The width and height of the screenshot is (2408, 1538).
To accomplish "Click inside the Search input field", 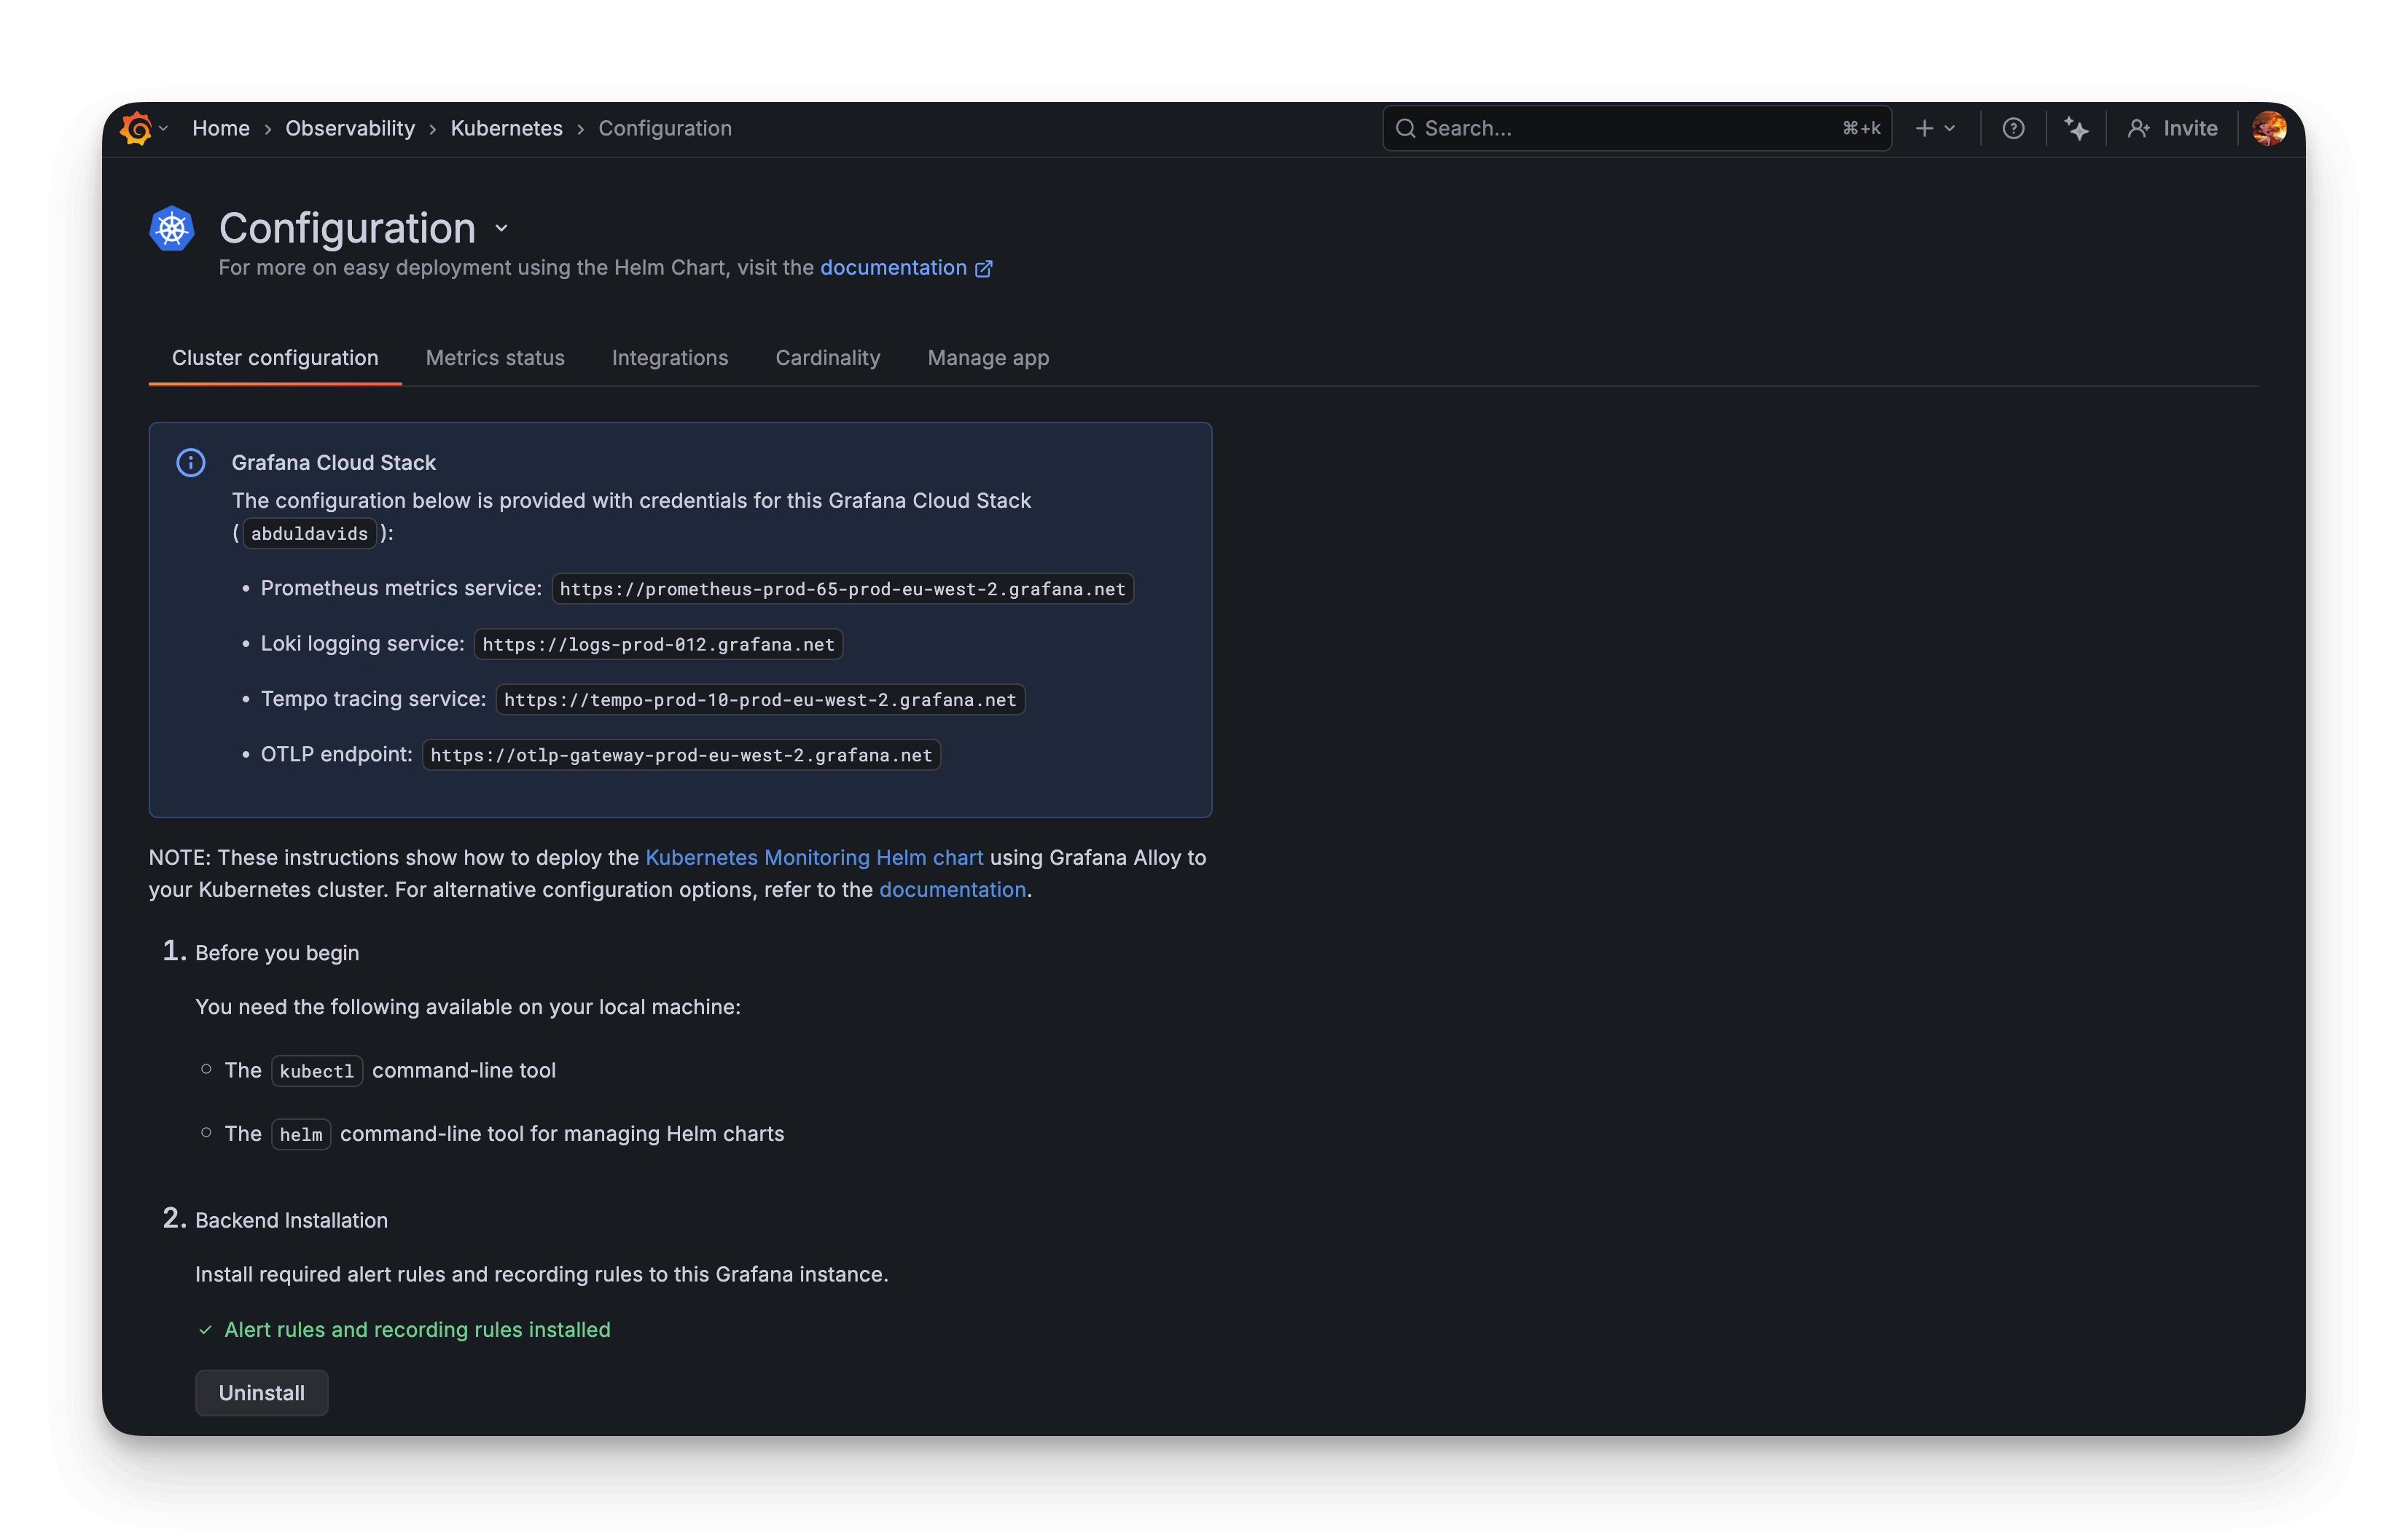I will coord(1600,128).
